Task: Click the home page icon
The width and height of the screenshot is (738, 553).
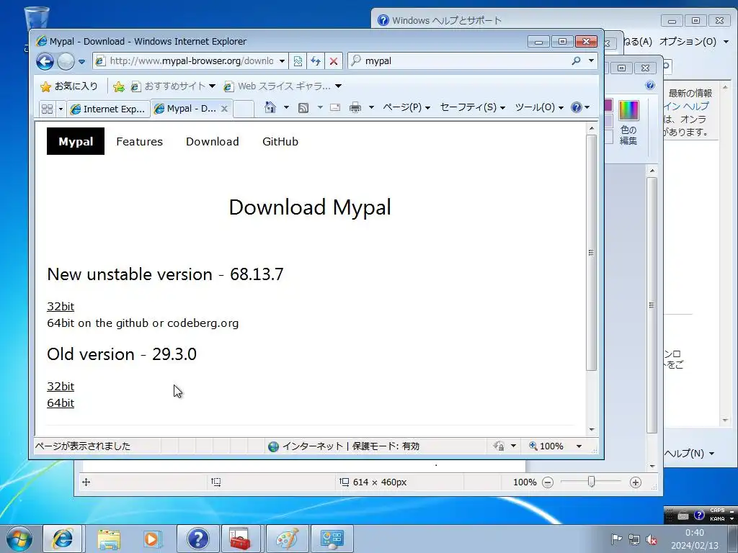Action: 270,107
